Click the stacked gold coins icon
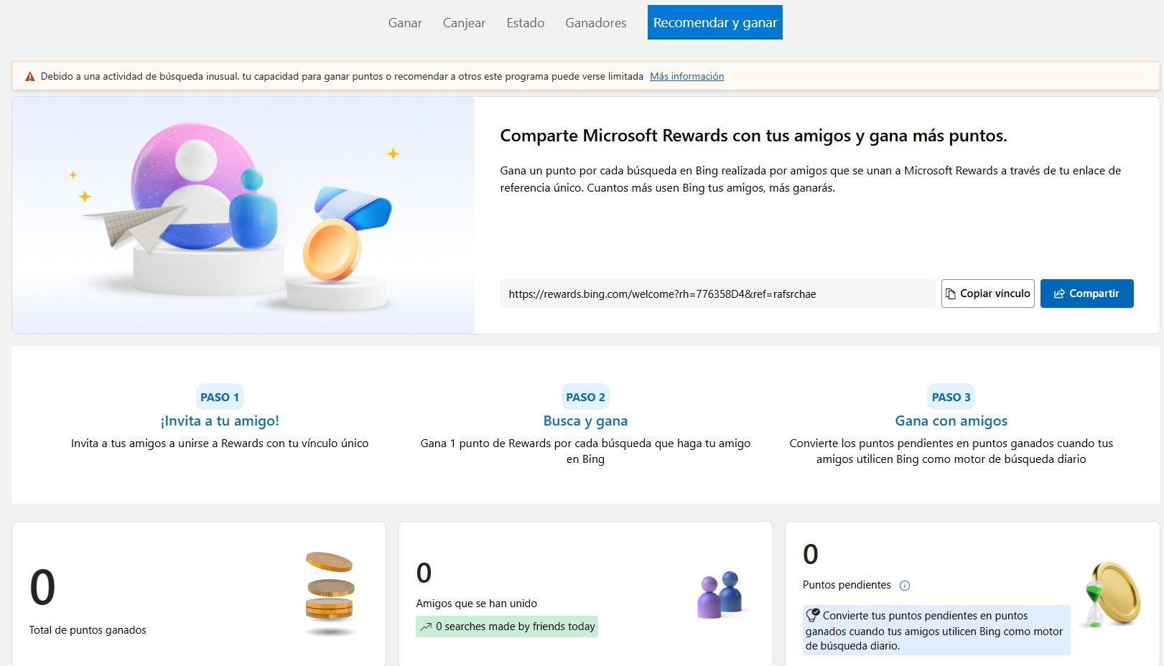1164x666 pixels. (330, 594)
